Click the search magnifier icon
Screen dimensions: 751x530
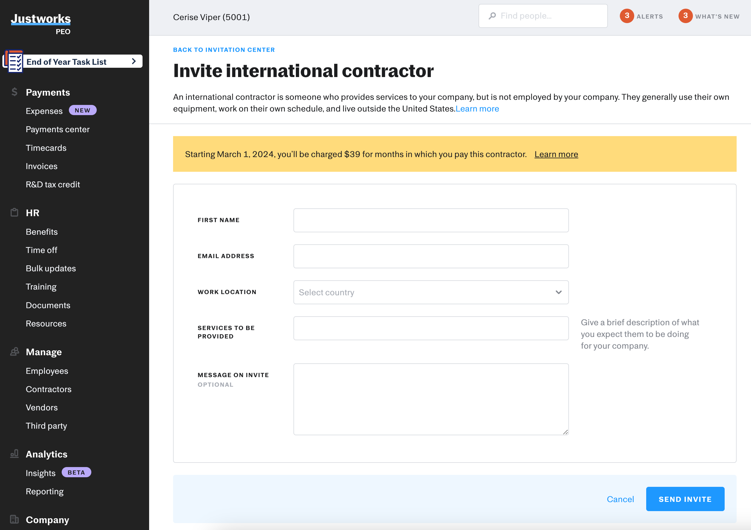(492, 16)
